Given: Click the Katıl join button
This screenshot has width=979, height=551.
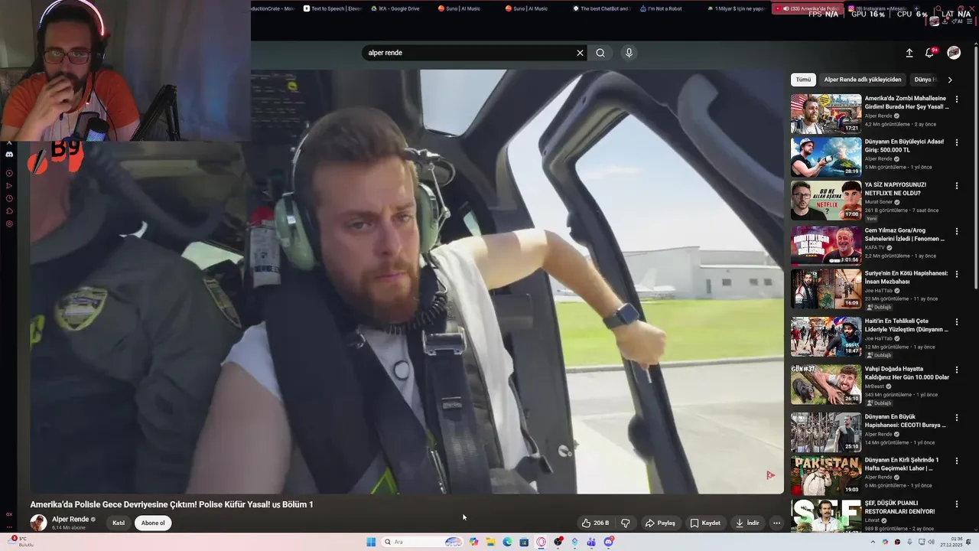Looking at the screenshot, I should [x=119, y=523].
